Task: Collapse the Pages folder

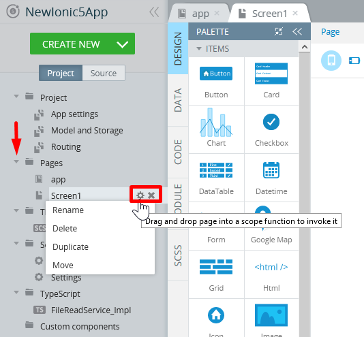Action: (x=16, y=161)
